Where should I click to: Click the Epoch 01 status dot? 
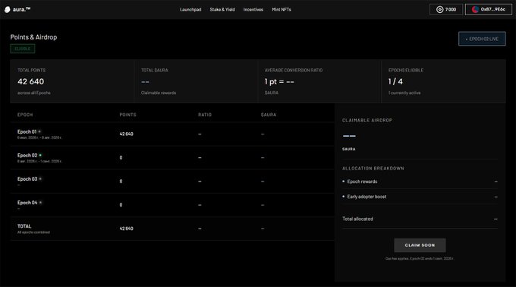click(x=39, y=131)
